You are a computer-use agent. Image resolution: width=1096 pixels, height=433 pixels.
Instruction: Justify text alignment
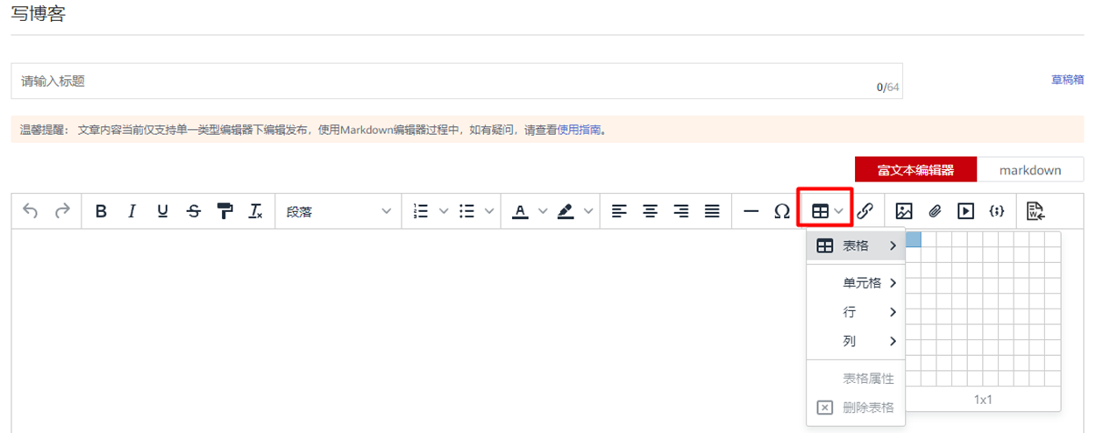tap(712, 211)
